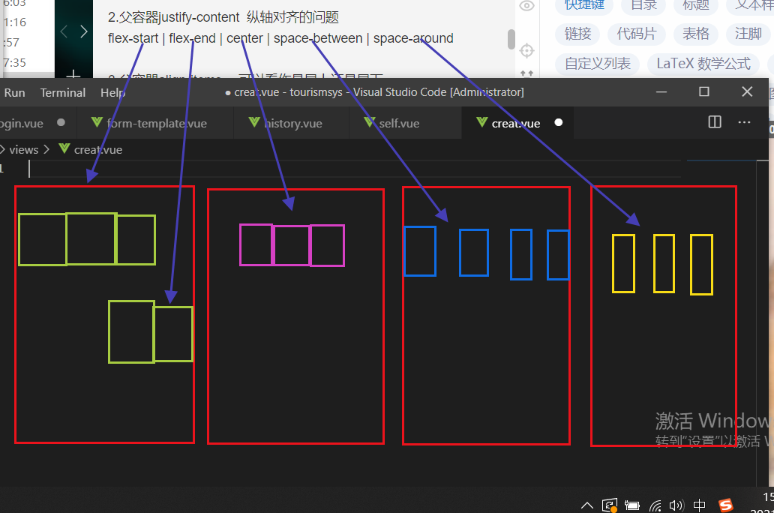Viewport: 774px width, 513px height.
Task: Click the 'space-between' text in the note
Action: pos(318,38)
